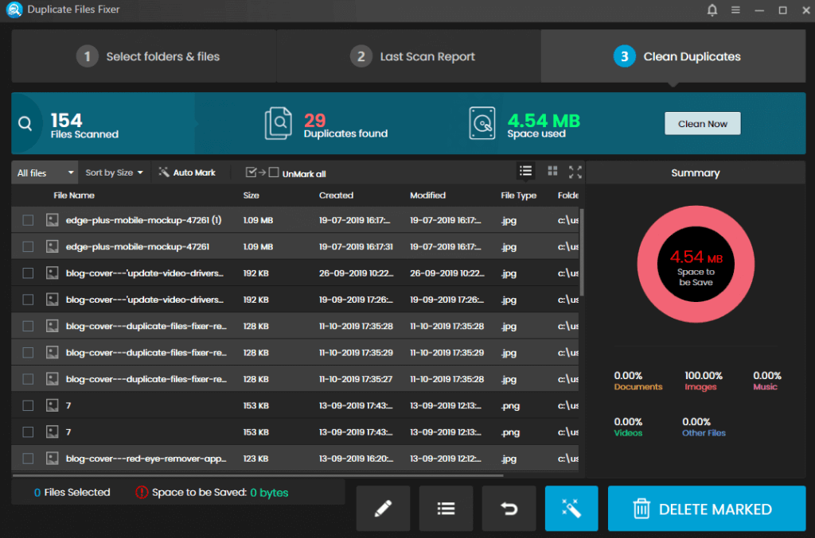Click the Clean Now button

click(x=702, y=123)
